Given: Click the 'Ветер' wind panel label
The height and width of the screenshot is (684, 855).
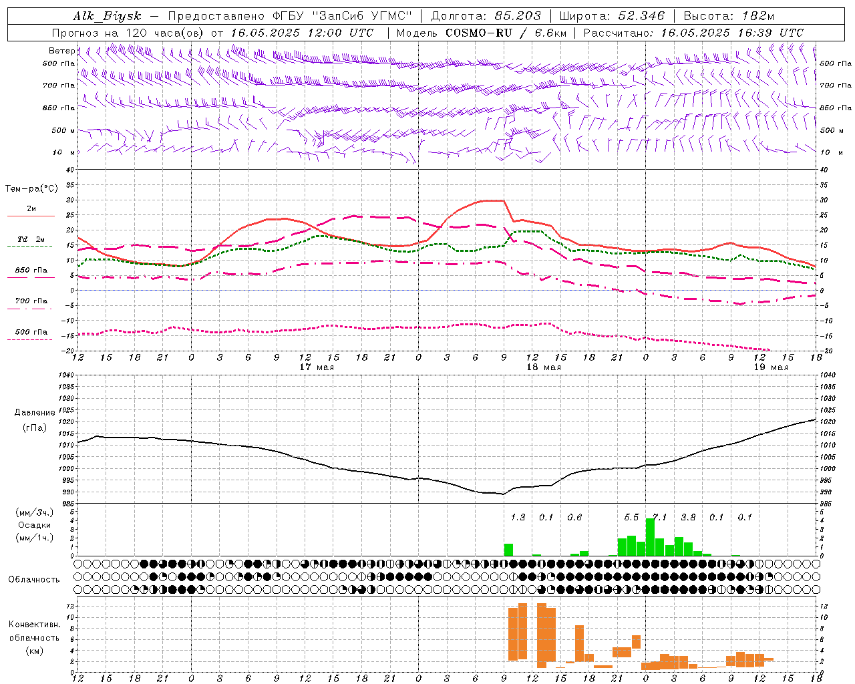Looking at the screenshot, I should (x=61, y=51).
